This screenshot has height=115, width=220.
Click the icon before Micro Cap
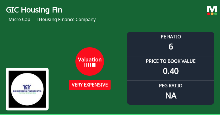(7, 20)
